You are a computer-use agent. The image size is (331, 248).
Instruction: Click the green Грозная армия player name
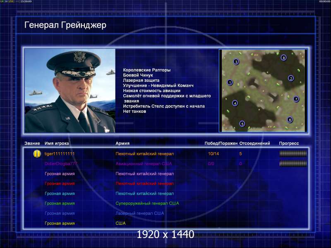pos(60,203)
